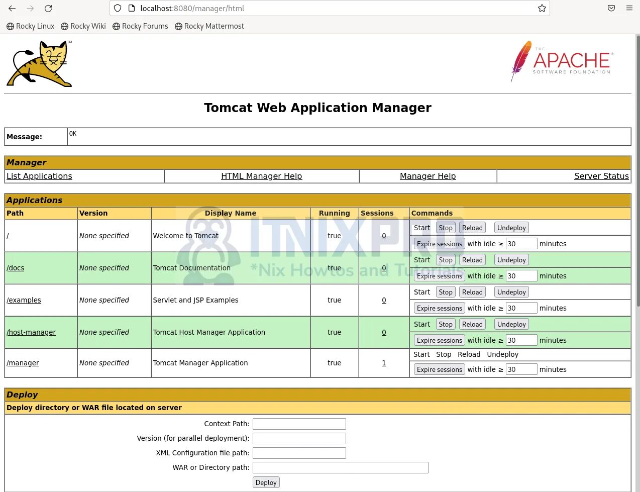Click the Context Path input field
The image size is (640, 492).
tap(299, 424)
